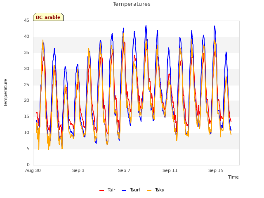Click the Temperature y-axis title
Viewport: 264px width, 198px height.
5,93
